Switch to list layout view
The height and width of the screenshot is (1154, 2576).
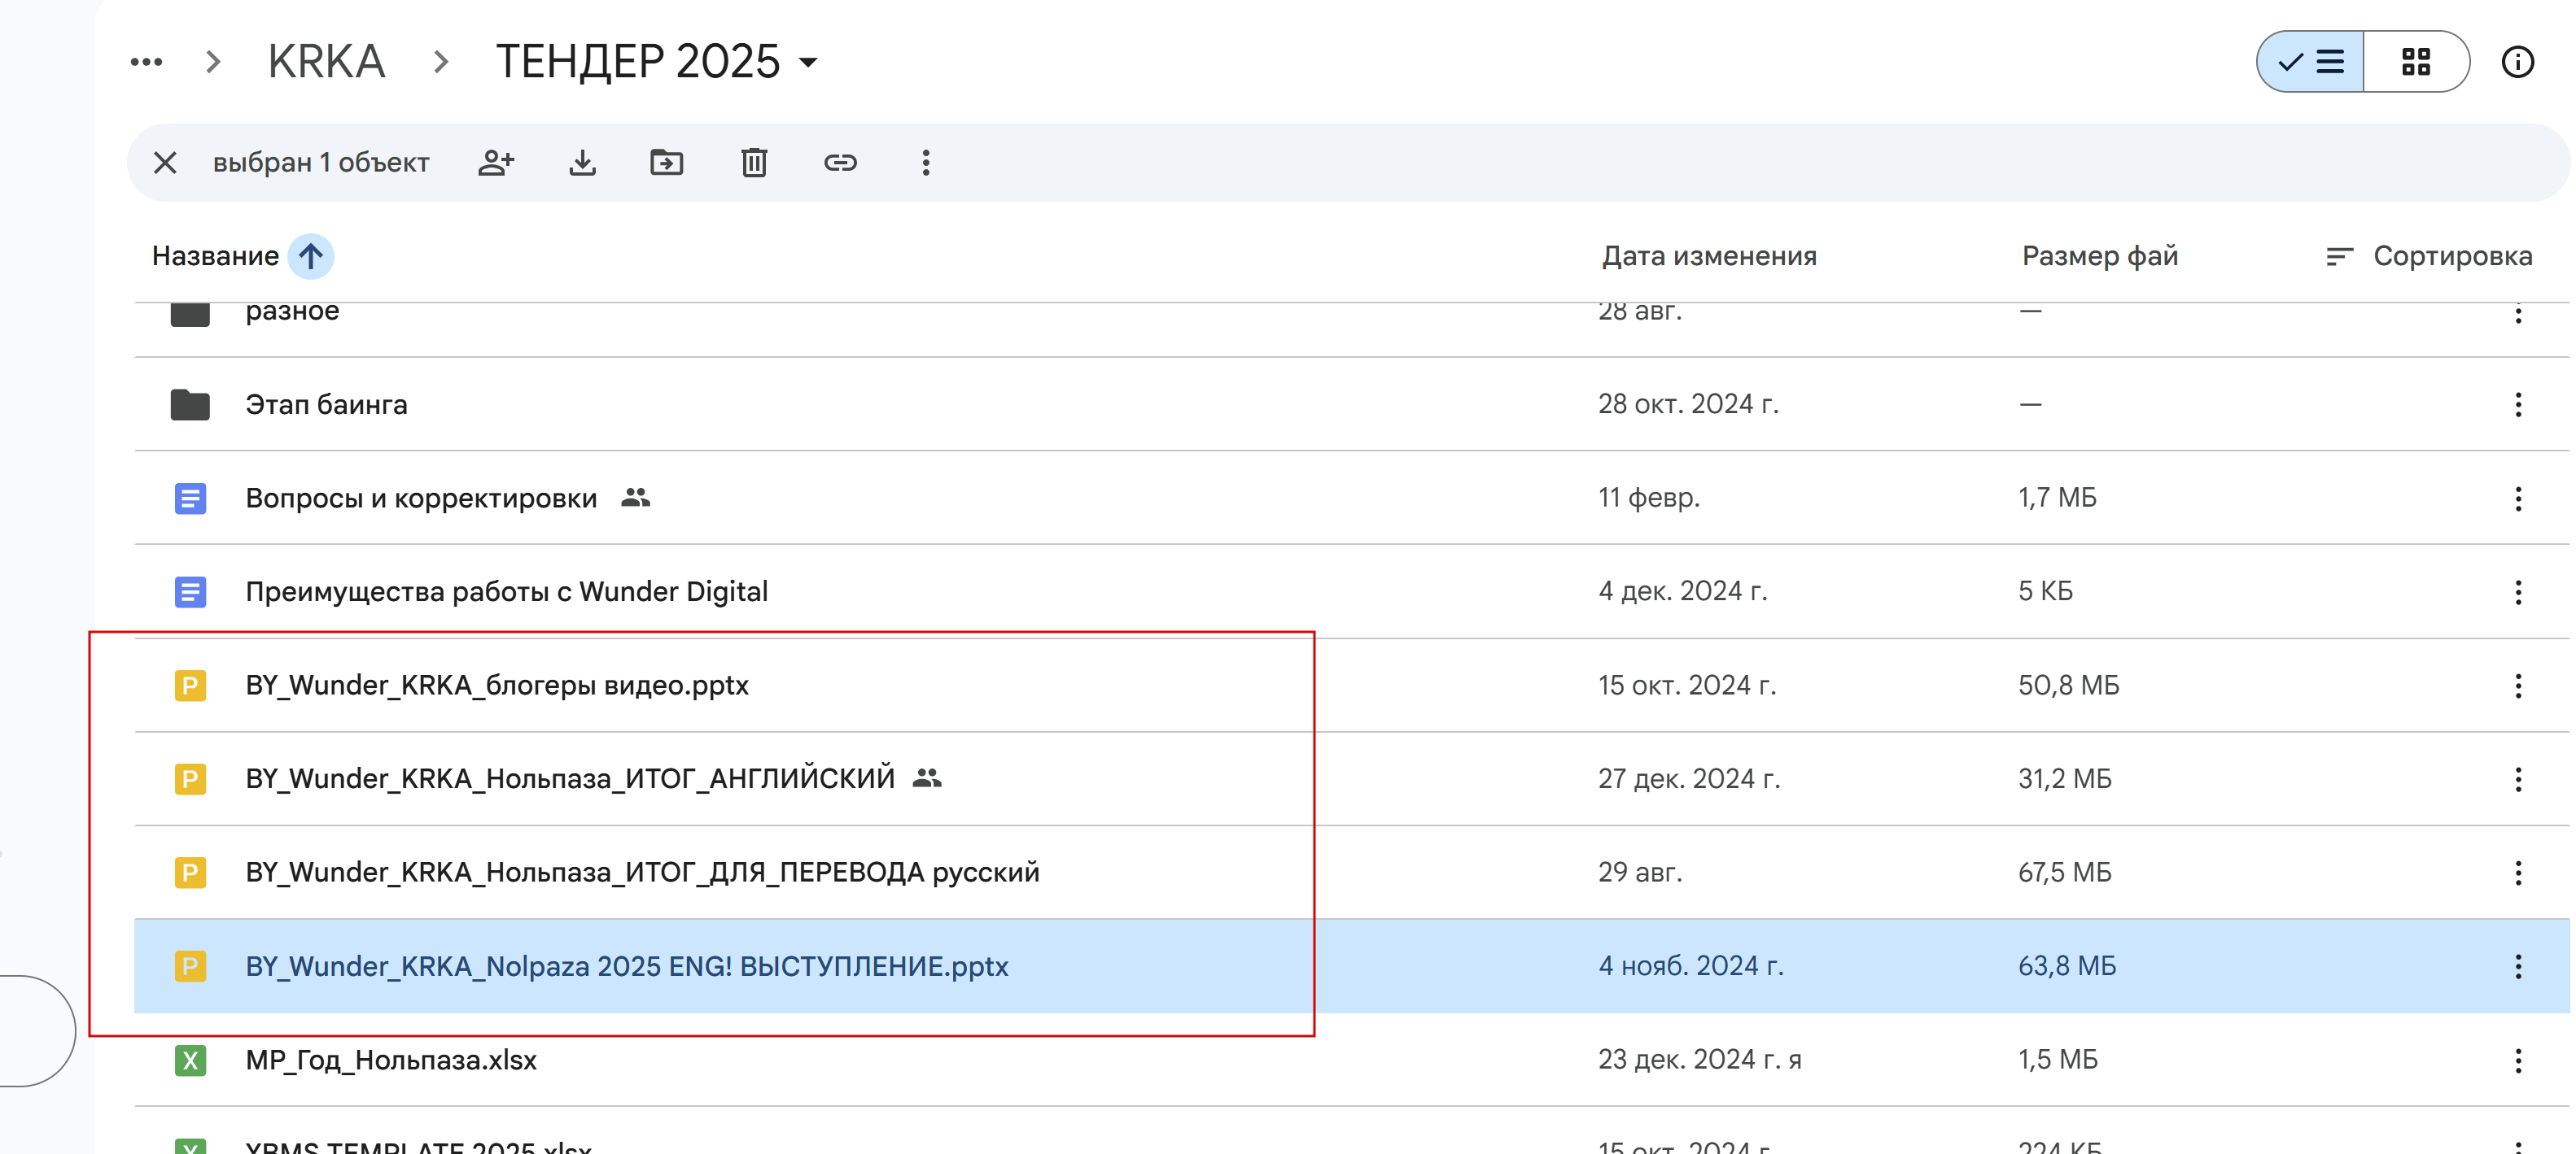coord(2311,62)
